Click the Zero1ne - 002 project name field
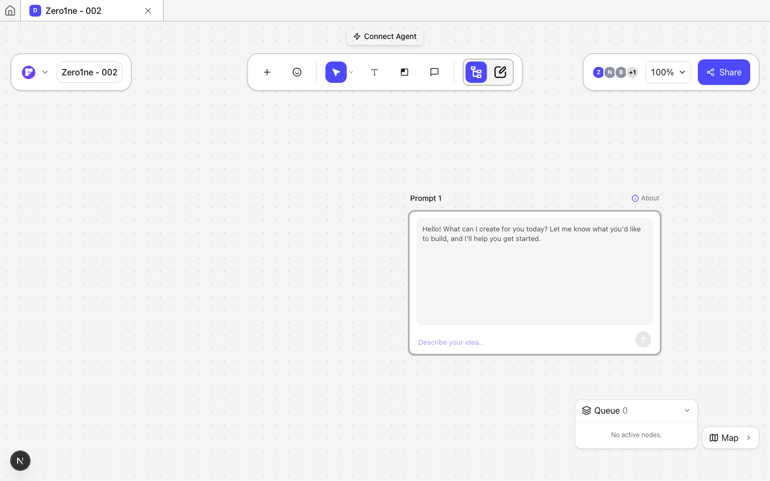Viewport: 770px width, 481px height. click(x=89, y=72)
